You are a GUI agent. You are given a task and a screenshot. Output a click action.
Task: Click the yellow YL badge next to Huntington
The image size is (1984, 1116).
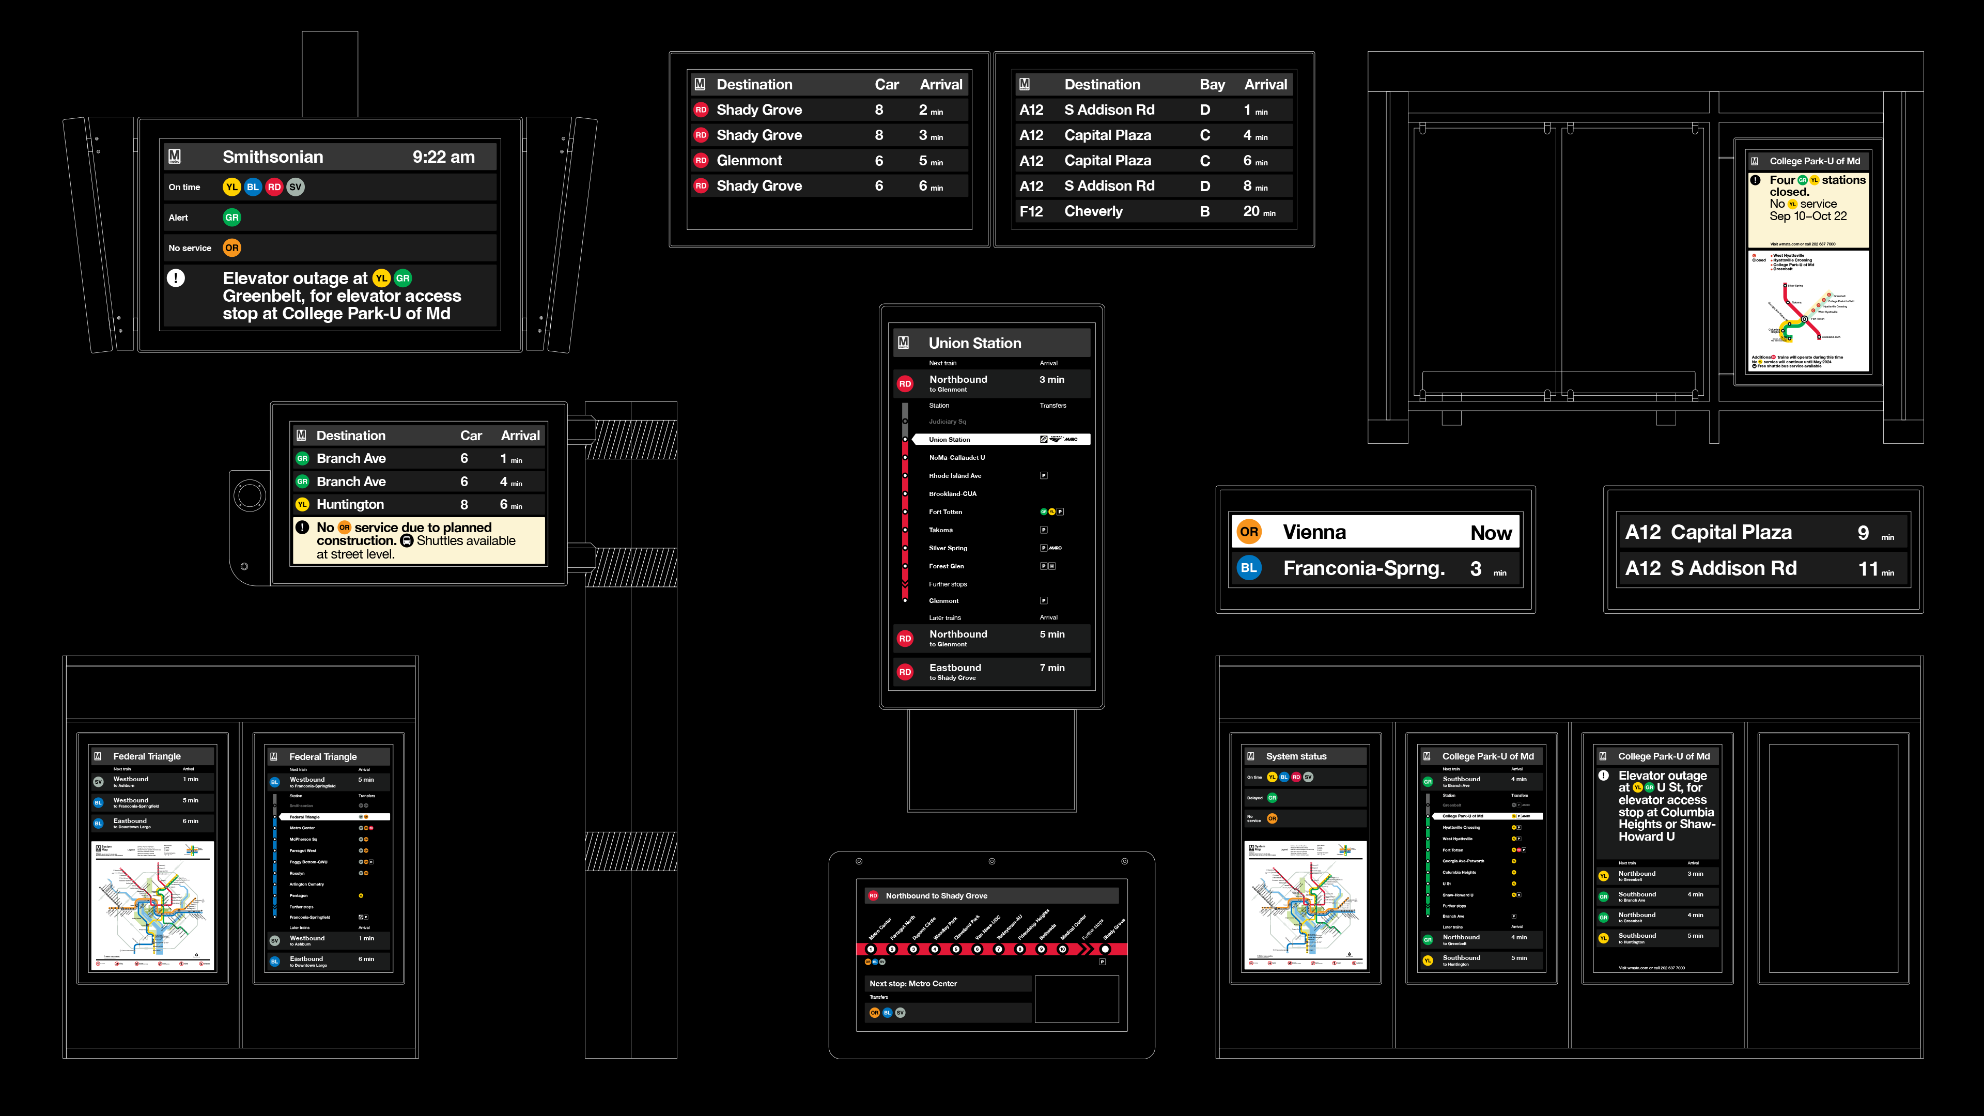(x=302, y=504)
